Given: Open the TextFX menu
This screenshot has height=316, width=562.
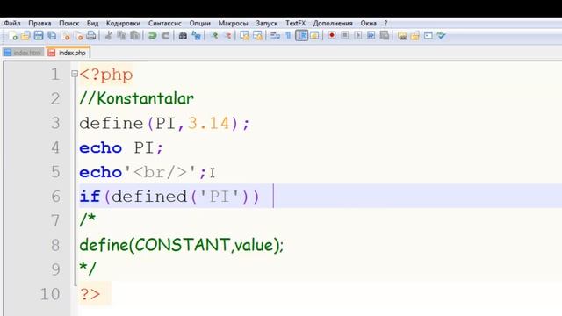Looking at the screenshot, I should 295,24.
